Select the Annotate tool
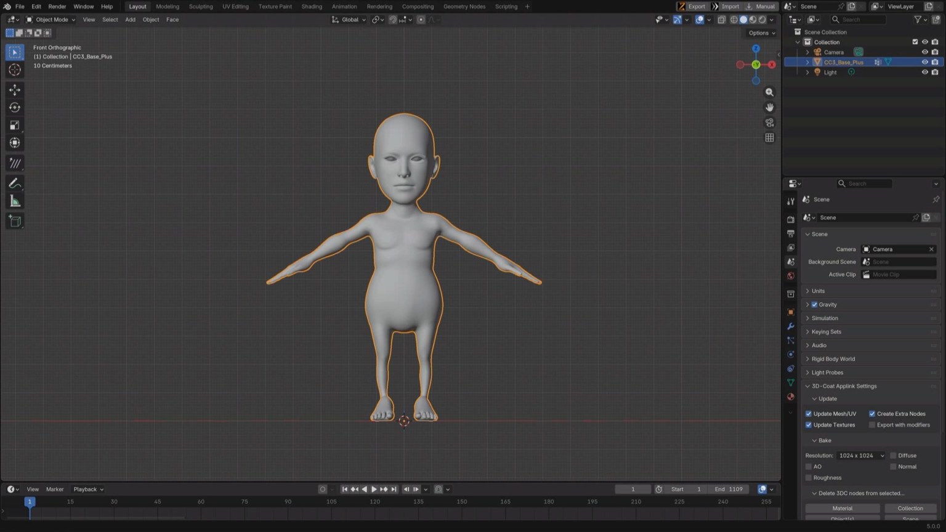 (15, 183)
